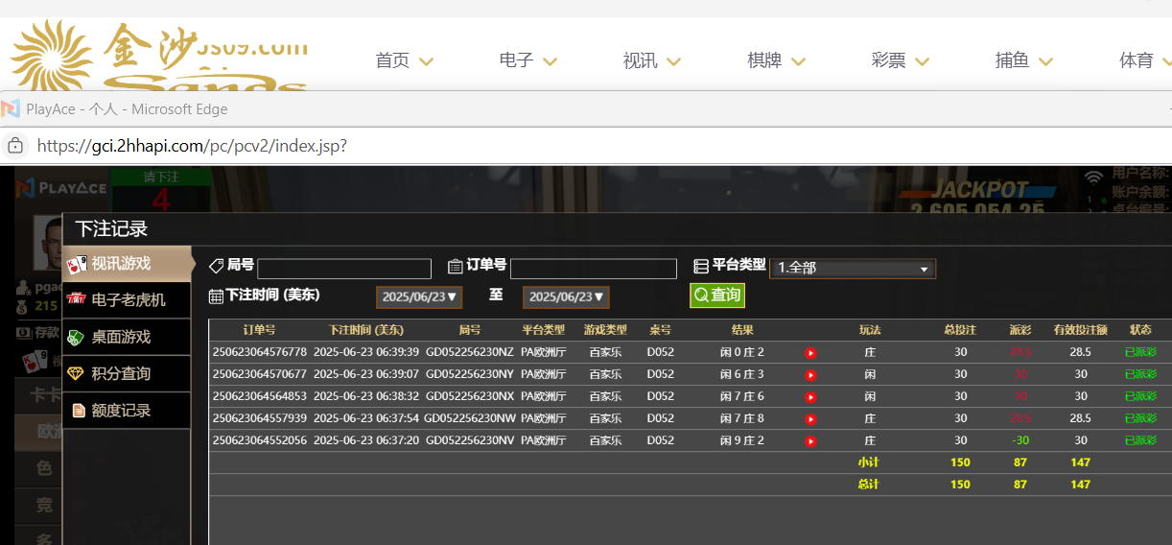Screen dimensions: 1172x545
Task: Play video replay for order 250623064552056
Action: (810, 441)
